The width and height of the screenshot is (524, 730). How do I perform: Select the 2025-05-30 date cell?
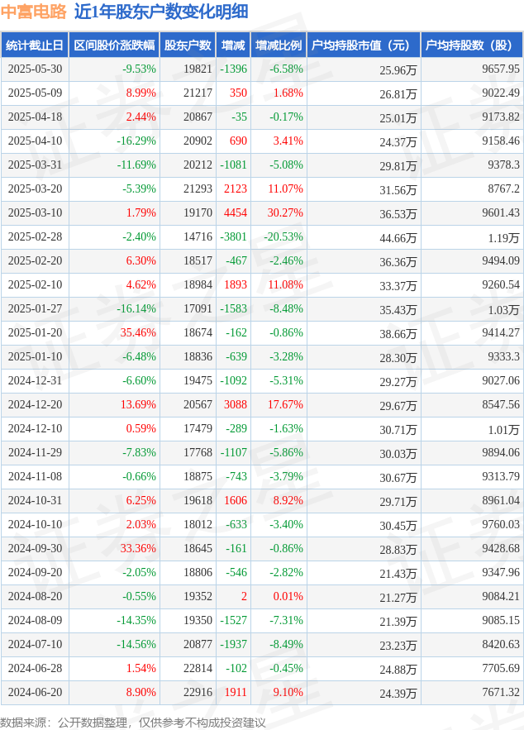(35, 69)
